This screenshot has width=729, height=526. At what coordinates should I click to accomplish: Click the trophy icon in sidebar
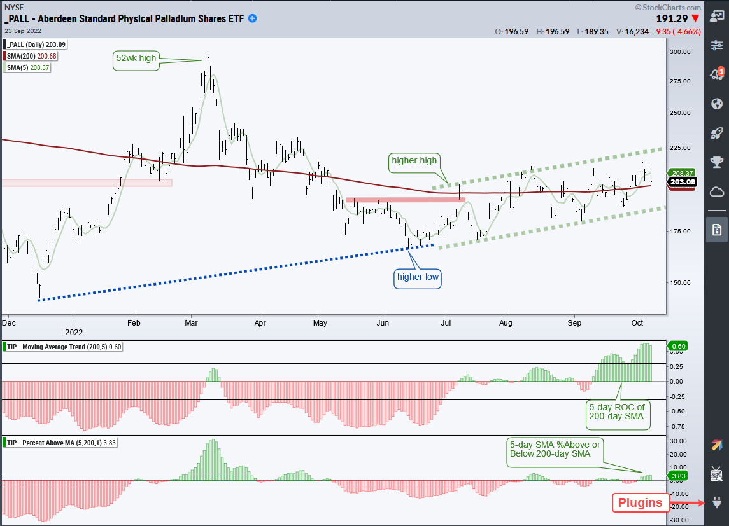click(716, 162)
